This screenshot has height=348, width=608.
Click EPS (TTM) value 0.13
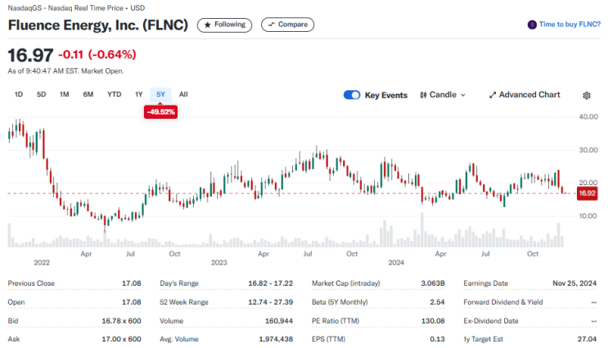pos(438,339)
